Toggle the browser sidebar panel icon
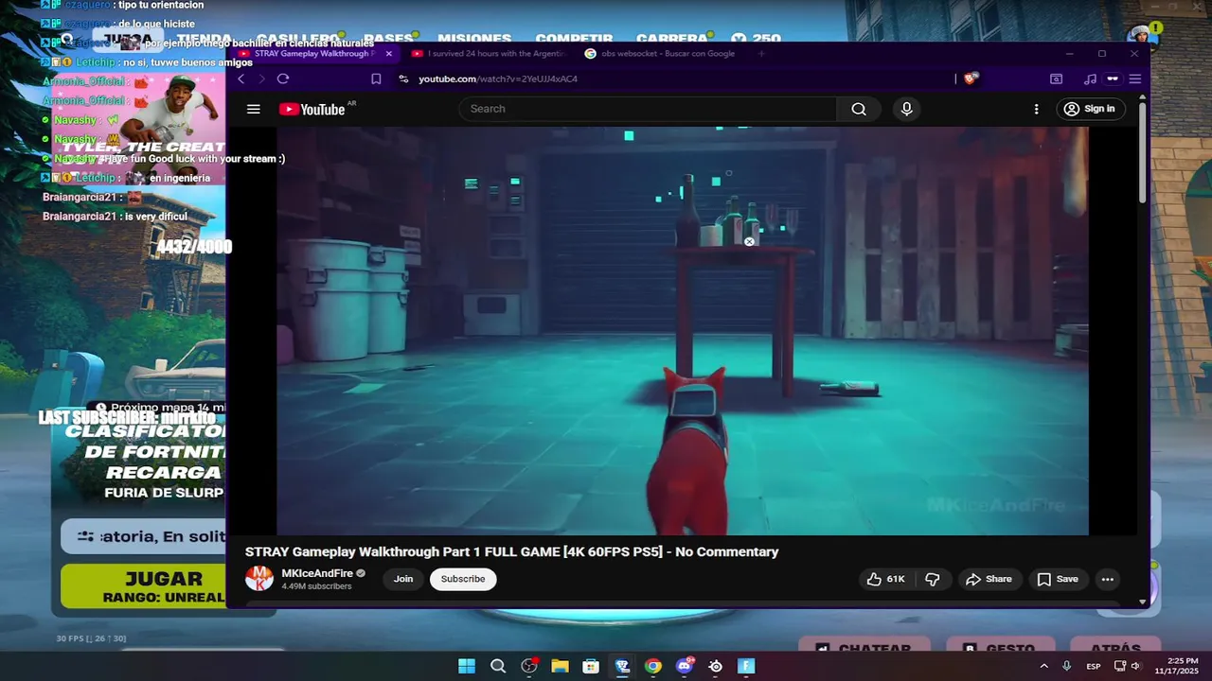The image size is (1212, 681). coord(1057,79)
